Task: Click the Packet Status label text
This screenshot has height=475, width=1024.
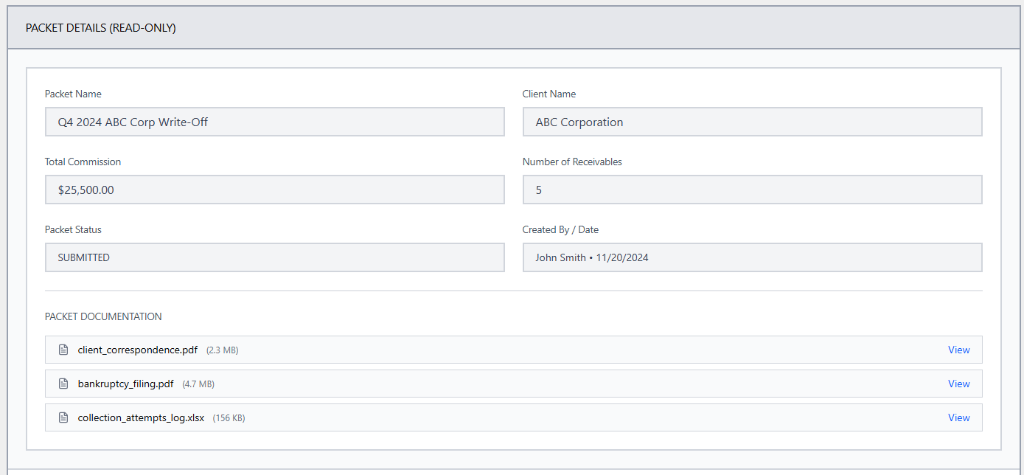Action: 73,229
